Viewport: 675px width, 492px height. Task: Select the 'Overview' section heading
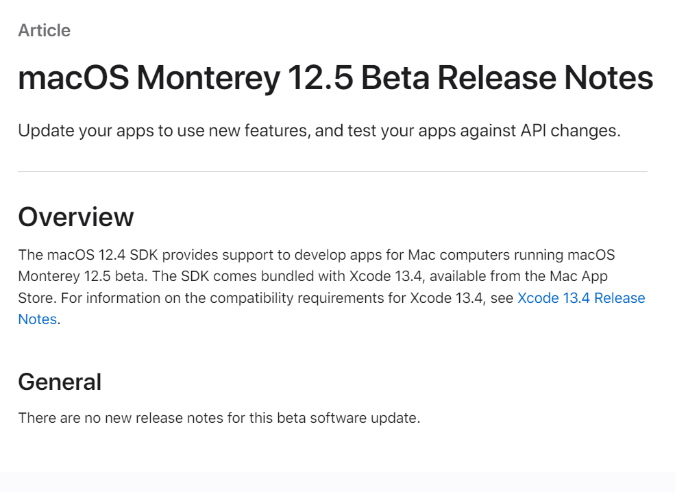[76, 217]
